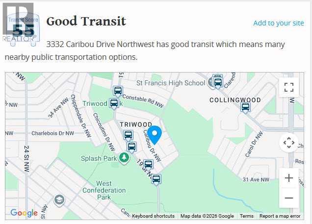The image size is (312, 224).
Task: Zoom in on the map
Action: pyautogui.click(x=289, y=178)
